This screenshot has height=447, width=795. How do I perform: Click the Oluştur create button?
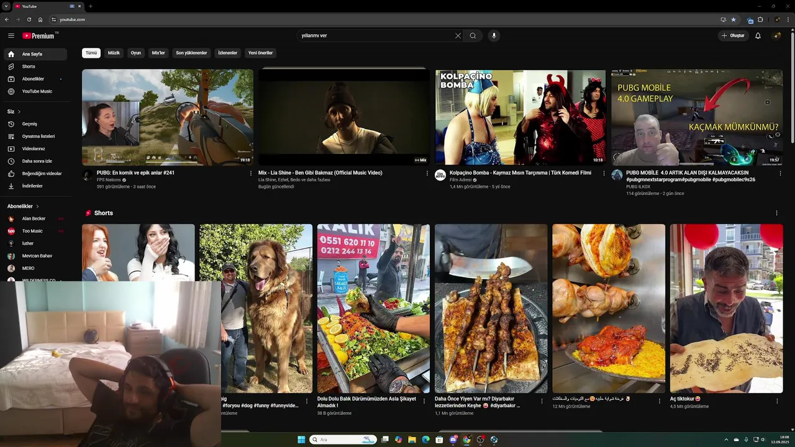(733, 35)
